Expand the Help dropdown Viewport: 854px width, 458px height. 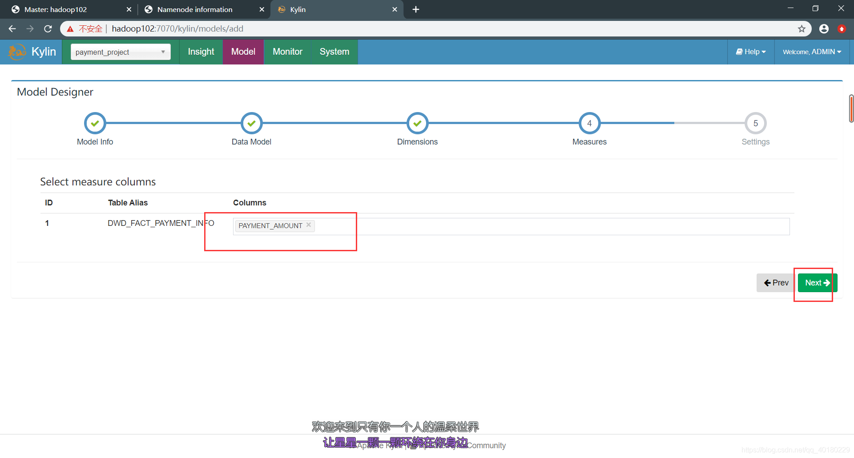[x=751, y=52]
